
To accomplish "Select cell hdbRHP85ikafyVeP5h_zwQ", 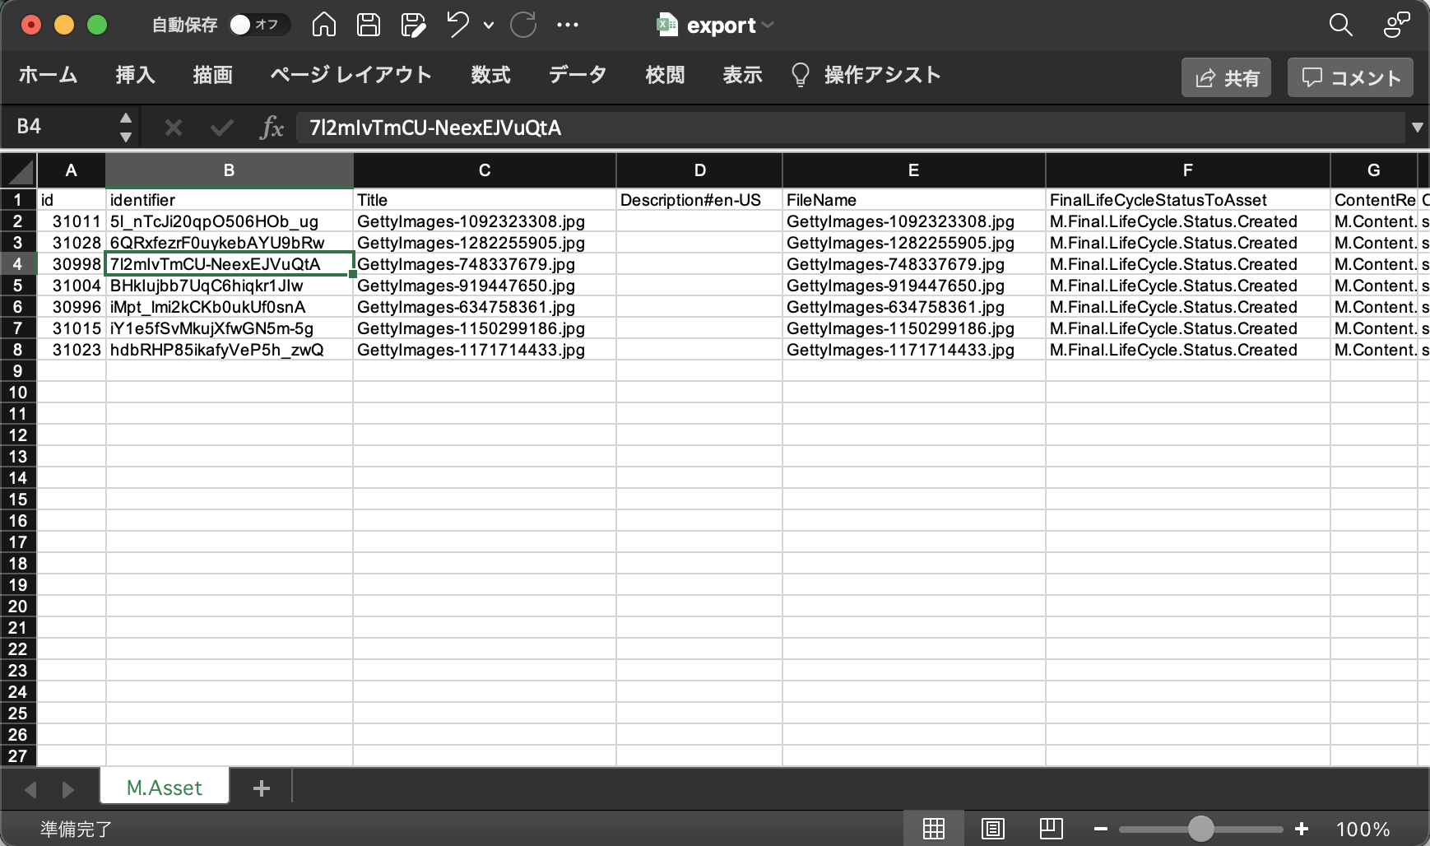I will point(230,350).
